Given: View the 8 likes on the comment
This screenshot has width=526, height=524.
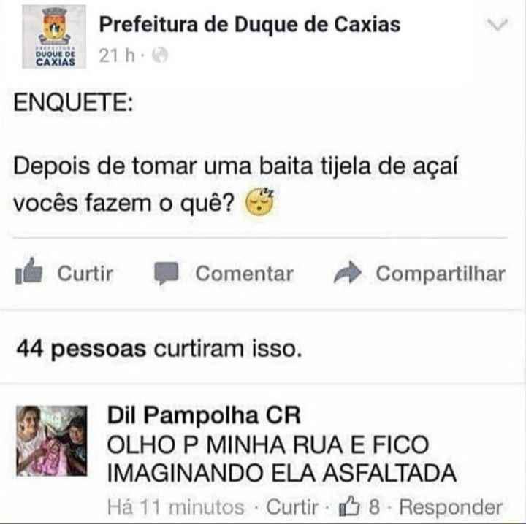Looking at the screenshot, I should point(374,507).
